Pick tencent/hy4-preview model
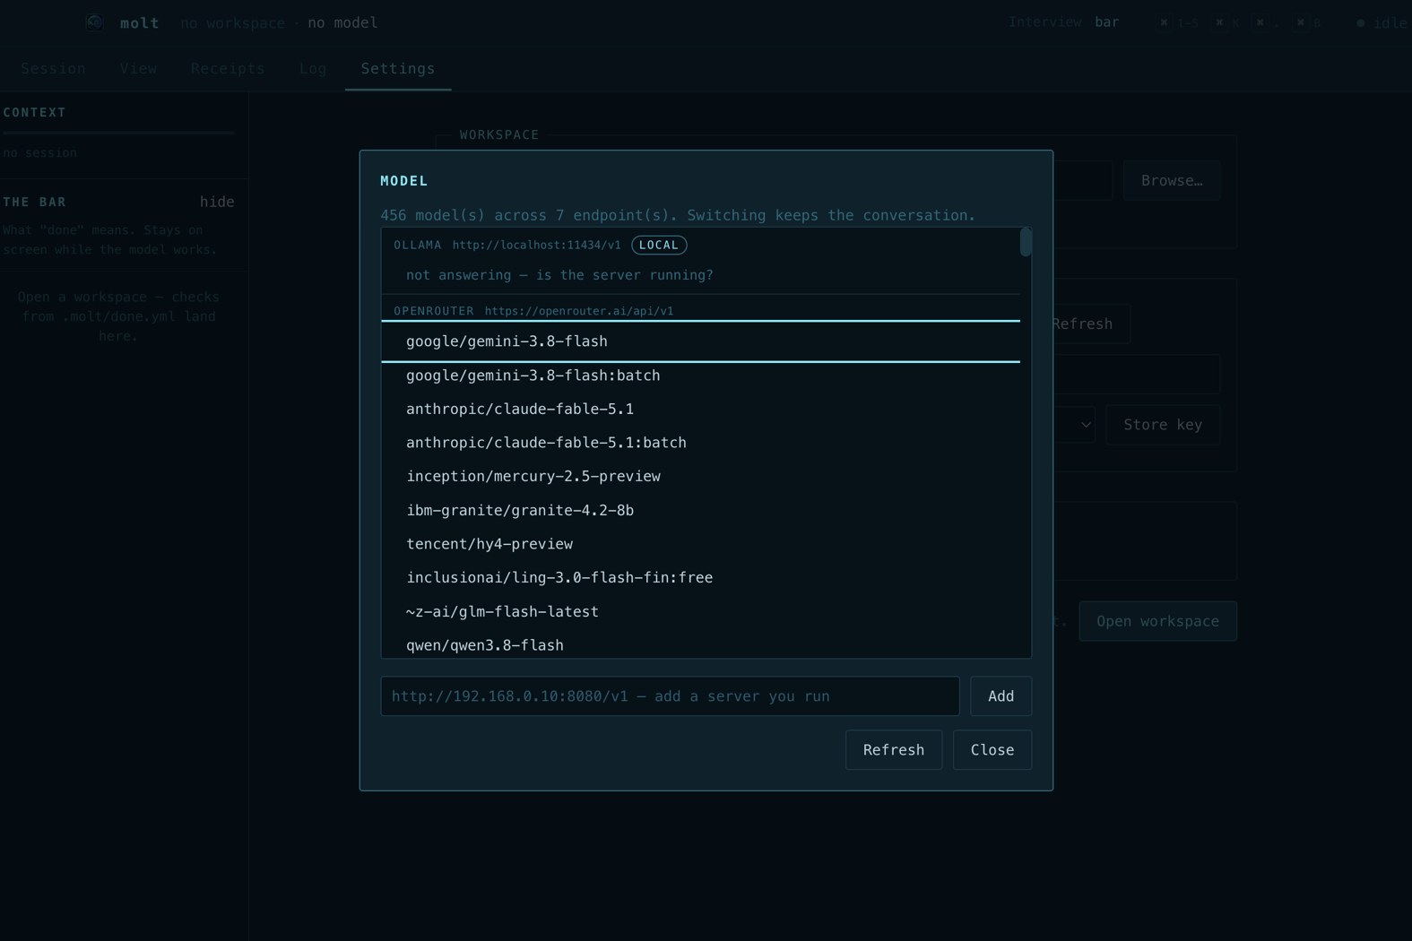Image resolution: width=1412 pixels, height=941 pixels. pyautogui.click(x=700, y=544)
